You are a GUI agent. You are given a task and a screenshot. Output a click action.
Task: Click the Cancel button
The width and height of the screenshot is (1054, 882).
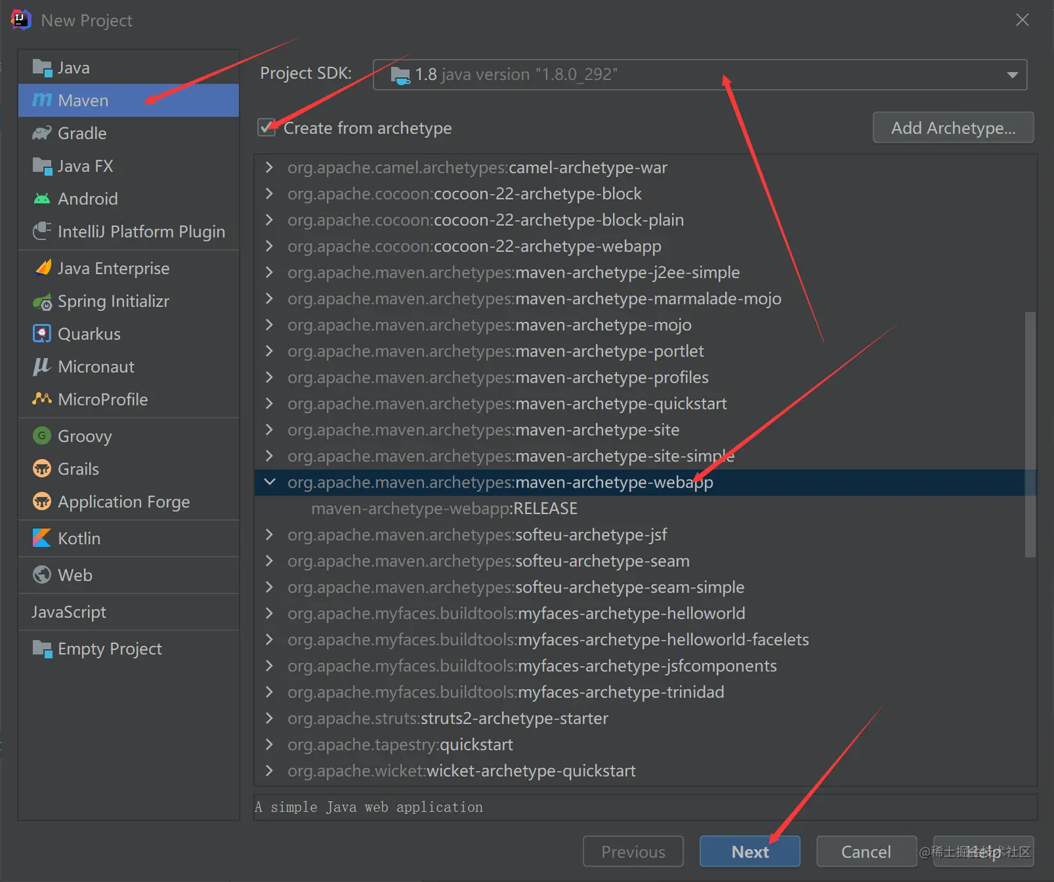click(x=866, y=851)
